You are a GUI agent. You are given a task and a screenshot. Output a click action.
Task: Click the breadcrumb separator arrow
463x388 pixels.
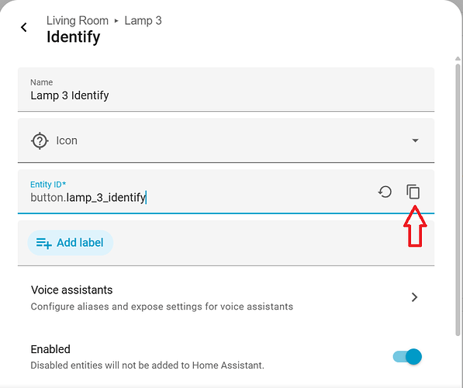pos(116,21)
